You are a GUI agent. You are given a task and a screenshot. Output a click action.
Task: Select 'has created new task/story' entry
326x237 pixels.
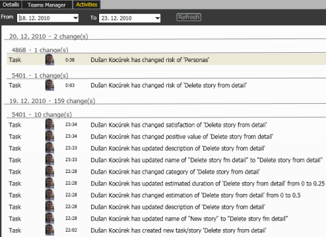179,230
